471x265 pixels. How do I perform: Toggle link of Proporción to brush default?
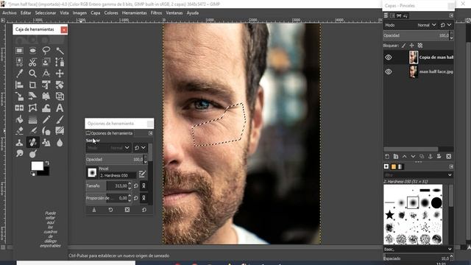pos(144,198)
